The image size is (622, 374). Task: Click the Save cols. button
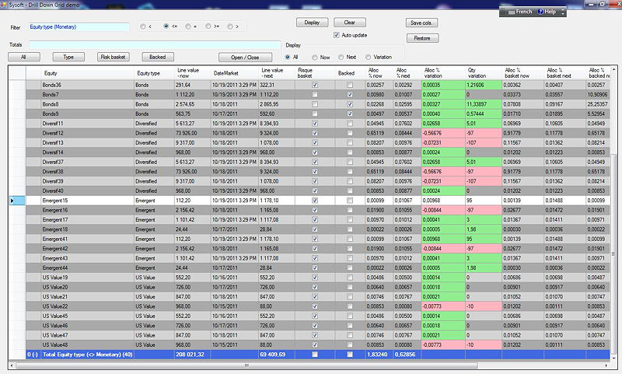click(421, 23)
